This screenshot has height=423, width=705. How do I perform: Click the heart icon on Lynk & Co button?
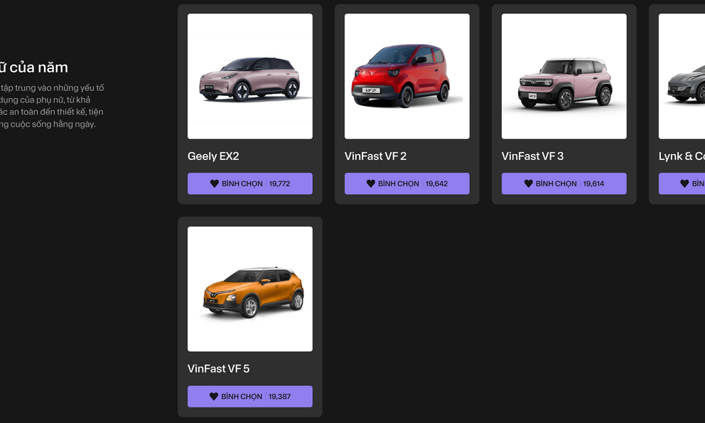[684, 183]
